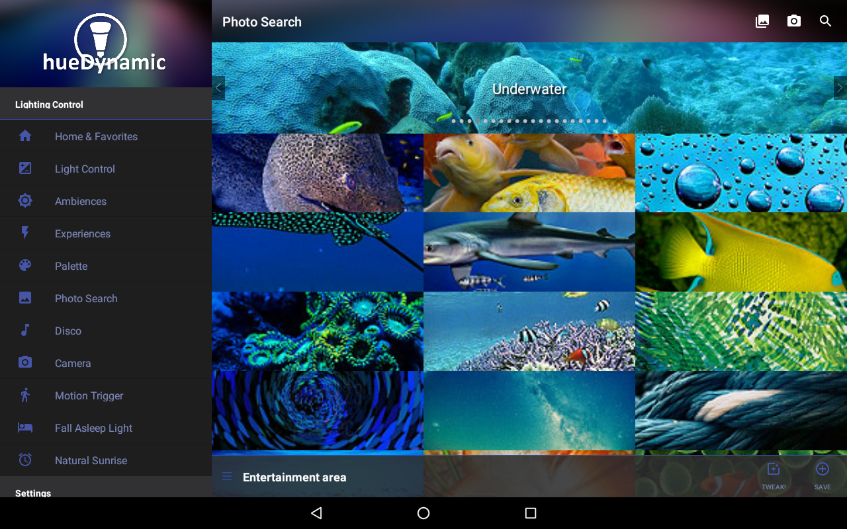
Task: Open Home & Favorites menu item
Action: pos(106,136)
